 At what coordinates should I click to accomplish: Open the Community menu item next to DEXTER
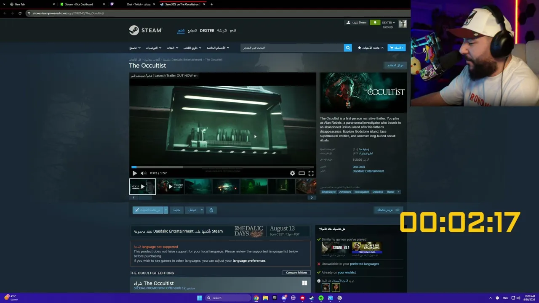(192, 30)
